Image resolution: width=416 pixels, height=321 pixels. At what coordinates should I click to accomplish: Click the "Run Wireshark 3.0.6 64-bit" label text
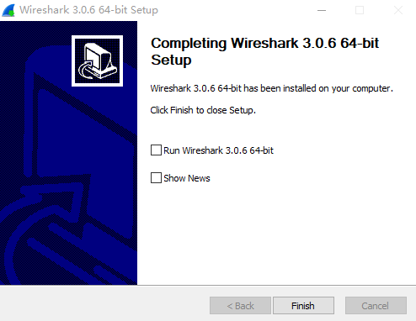click(x=218, y=150)
